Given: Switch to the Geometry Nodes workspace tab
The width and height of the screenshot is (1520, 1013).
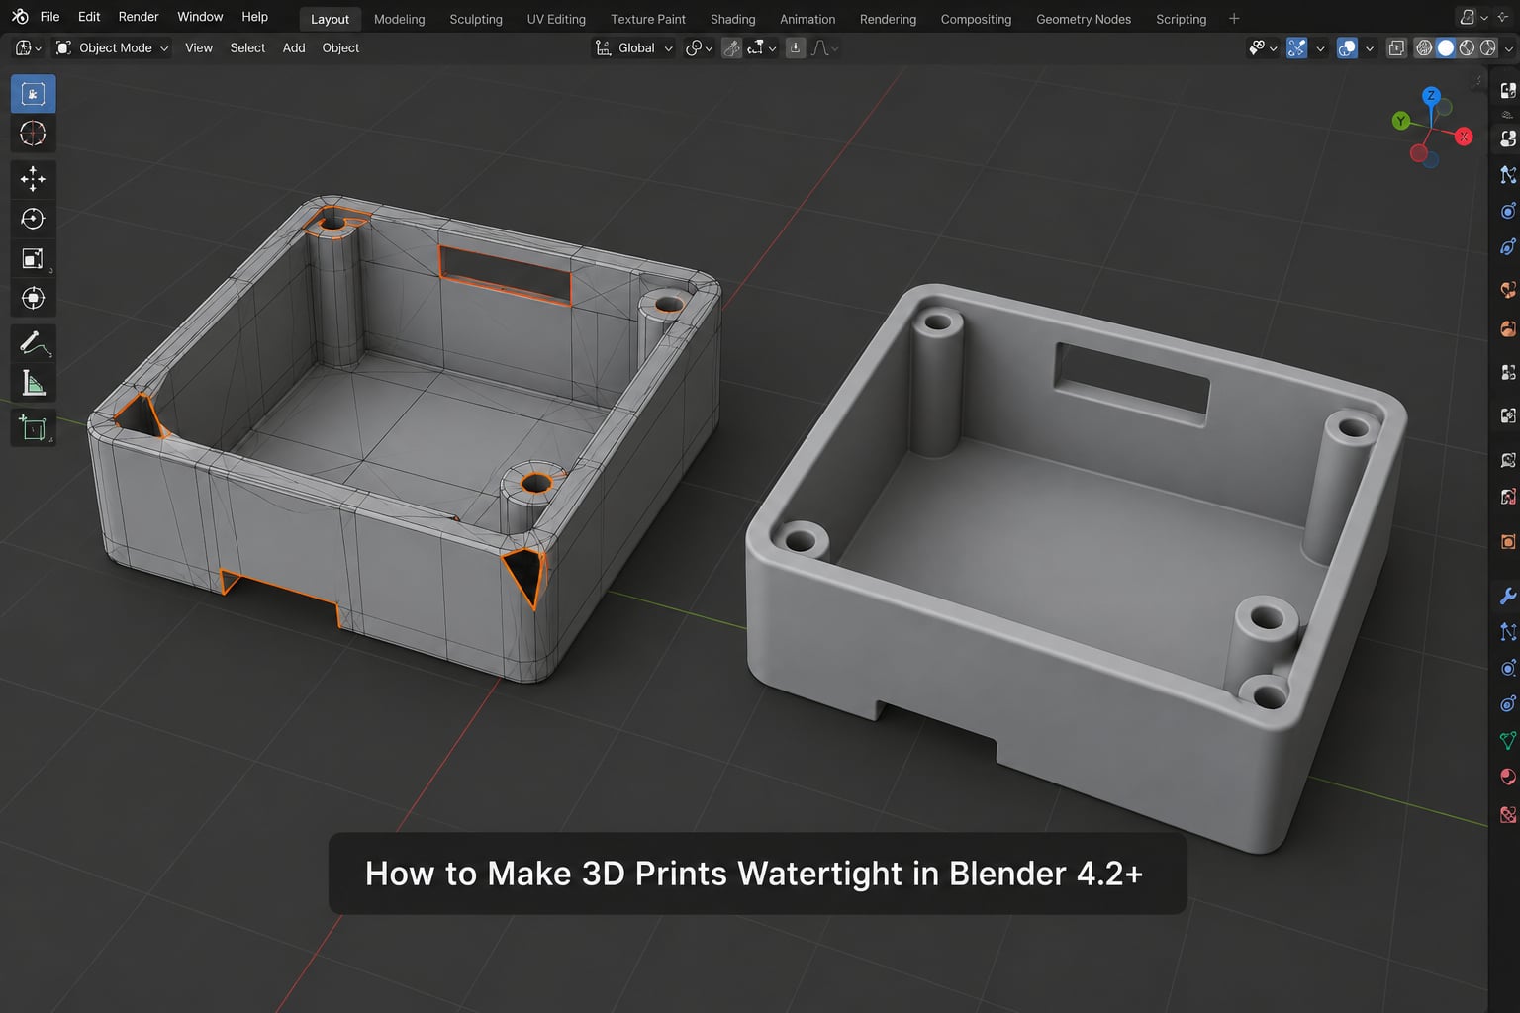Looking at the screenshot, I should (x=1084, y=19).
